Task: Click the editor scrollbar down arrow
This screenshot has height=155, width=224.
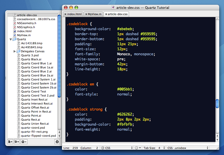Action: [217, 140]
